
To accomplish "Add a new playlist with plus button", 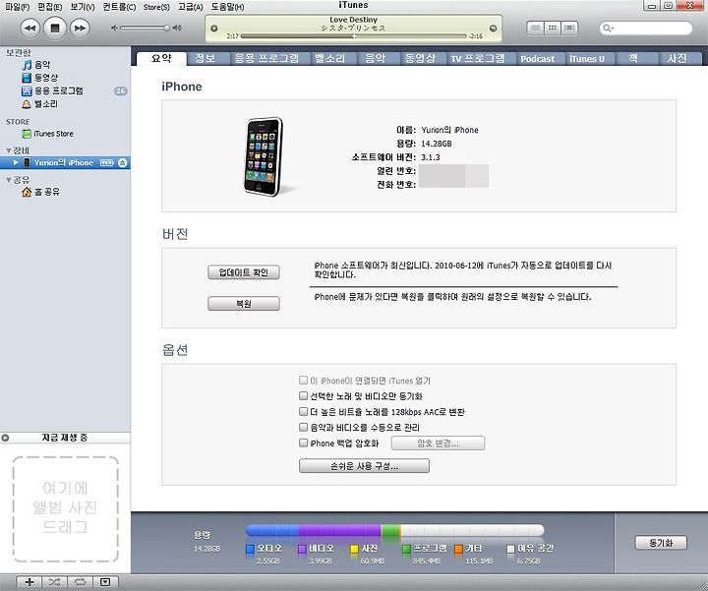I will 29,582.
